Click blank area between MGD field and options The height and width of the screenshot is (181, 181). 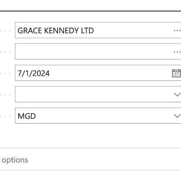(x=90, y=136)
